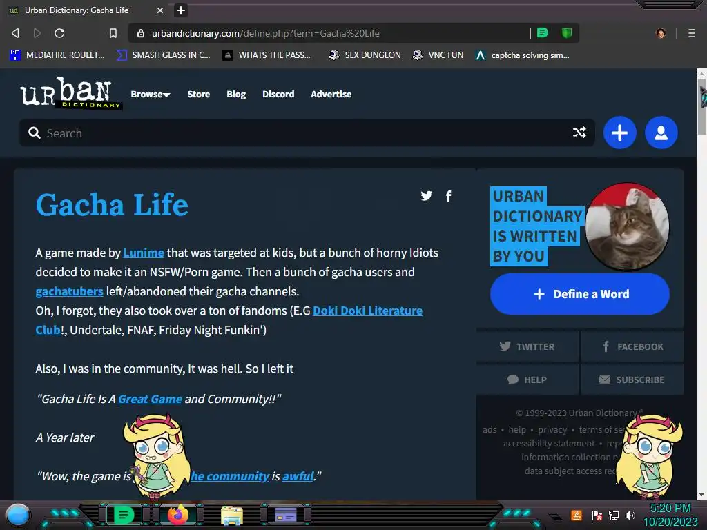Open the MEDIAFIRE ROULET... bookmark
707x530 pixels.
[57, 55]
